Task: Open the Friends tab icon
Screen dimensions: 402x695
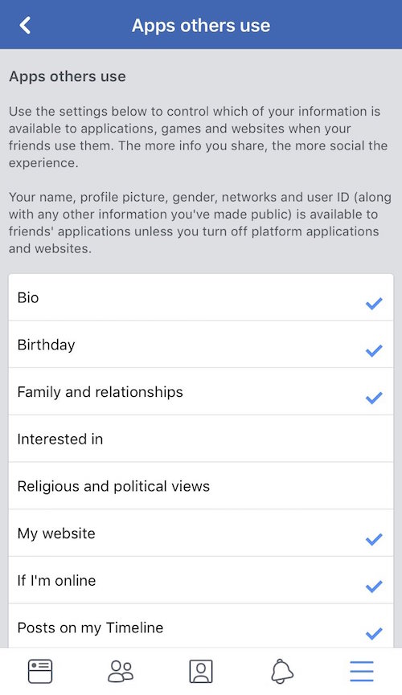Action: [x=121, y=671]
